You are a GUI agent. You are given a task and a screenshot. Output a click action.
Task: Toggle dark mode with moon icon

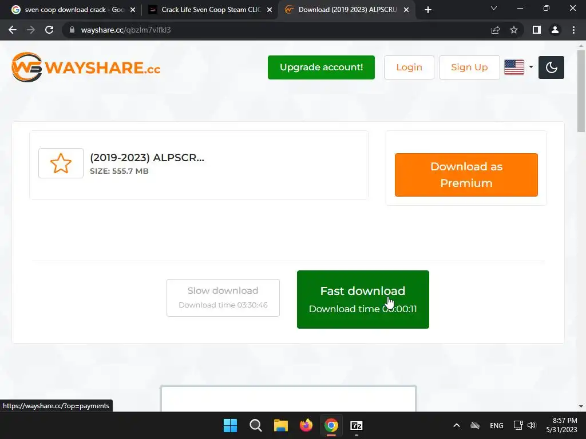551,67
